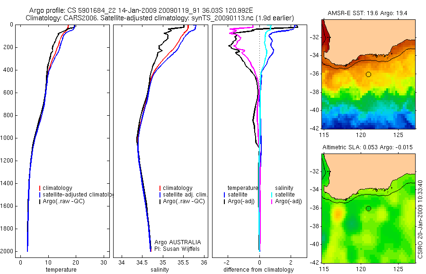This screenshot has width=426, height=274.
Task: Click salinity axis tick label 34.5
Action: point(142,263)
